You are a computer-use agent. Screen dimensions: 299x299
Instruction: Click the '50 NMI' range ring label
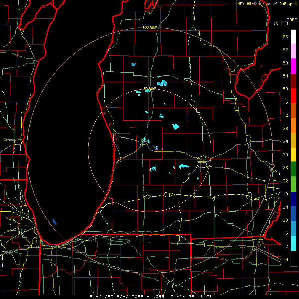[x=150, y=89]
